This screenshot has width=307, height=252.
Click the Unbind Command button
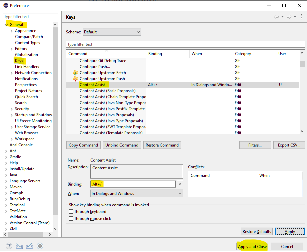(x=122, y=145)
